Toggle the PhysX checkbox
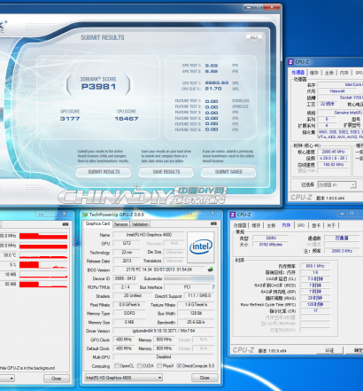 [159, 366]
